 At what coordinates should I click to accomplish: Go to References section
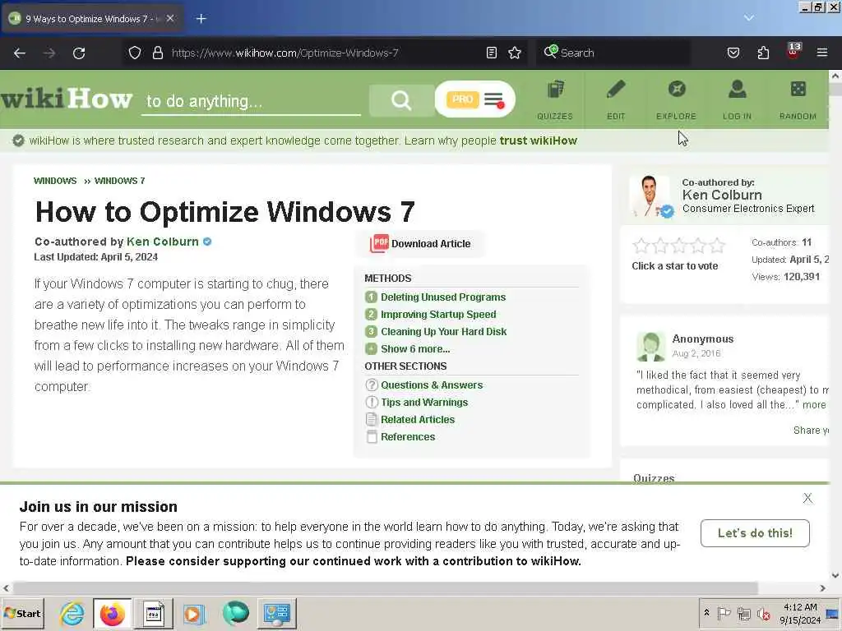[x=408, y=437]
